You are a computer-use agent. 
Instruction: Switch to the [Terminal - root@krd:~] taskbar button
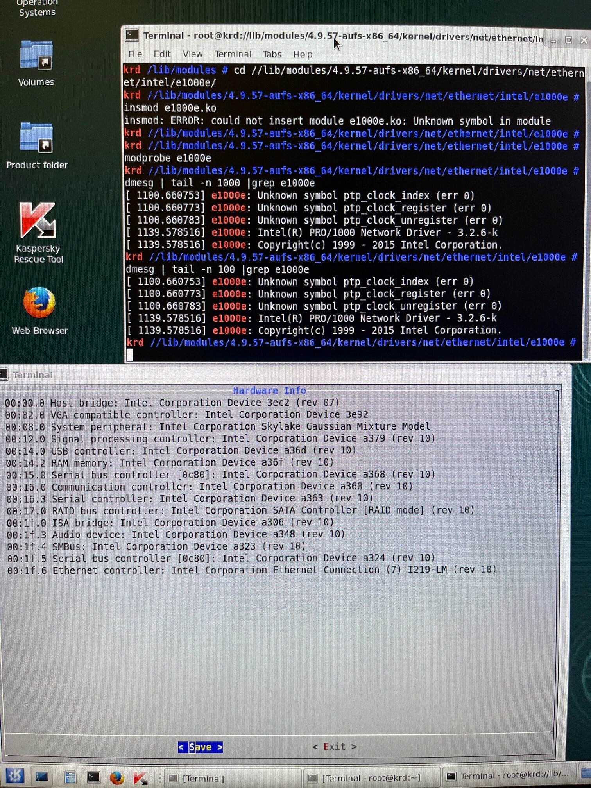[372, 778]
